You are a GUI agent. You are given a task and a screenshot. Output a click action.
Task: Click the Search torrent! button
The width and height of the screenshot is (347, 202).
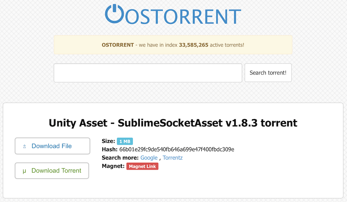(268, 73)
